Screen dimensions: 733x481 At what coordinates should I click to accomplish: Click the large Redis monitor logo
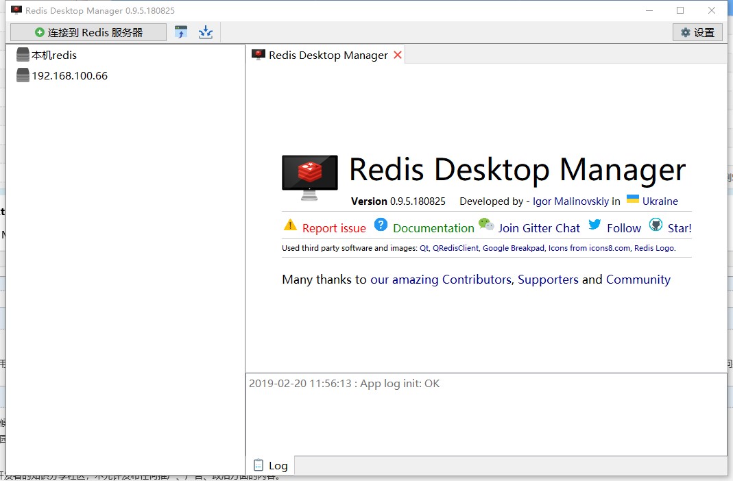tap(309, 177)
